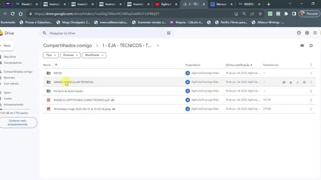Select the ARTES folder row
The image size is (321, 180).
pyautogui.click(x=179, y=73)
